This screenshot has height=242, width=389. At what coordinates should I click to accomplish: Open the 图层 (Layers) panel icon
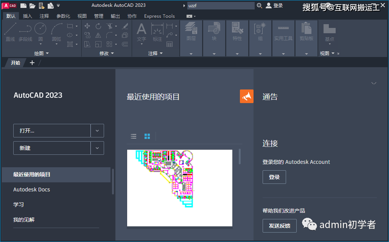(x=191, y=29)
